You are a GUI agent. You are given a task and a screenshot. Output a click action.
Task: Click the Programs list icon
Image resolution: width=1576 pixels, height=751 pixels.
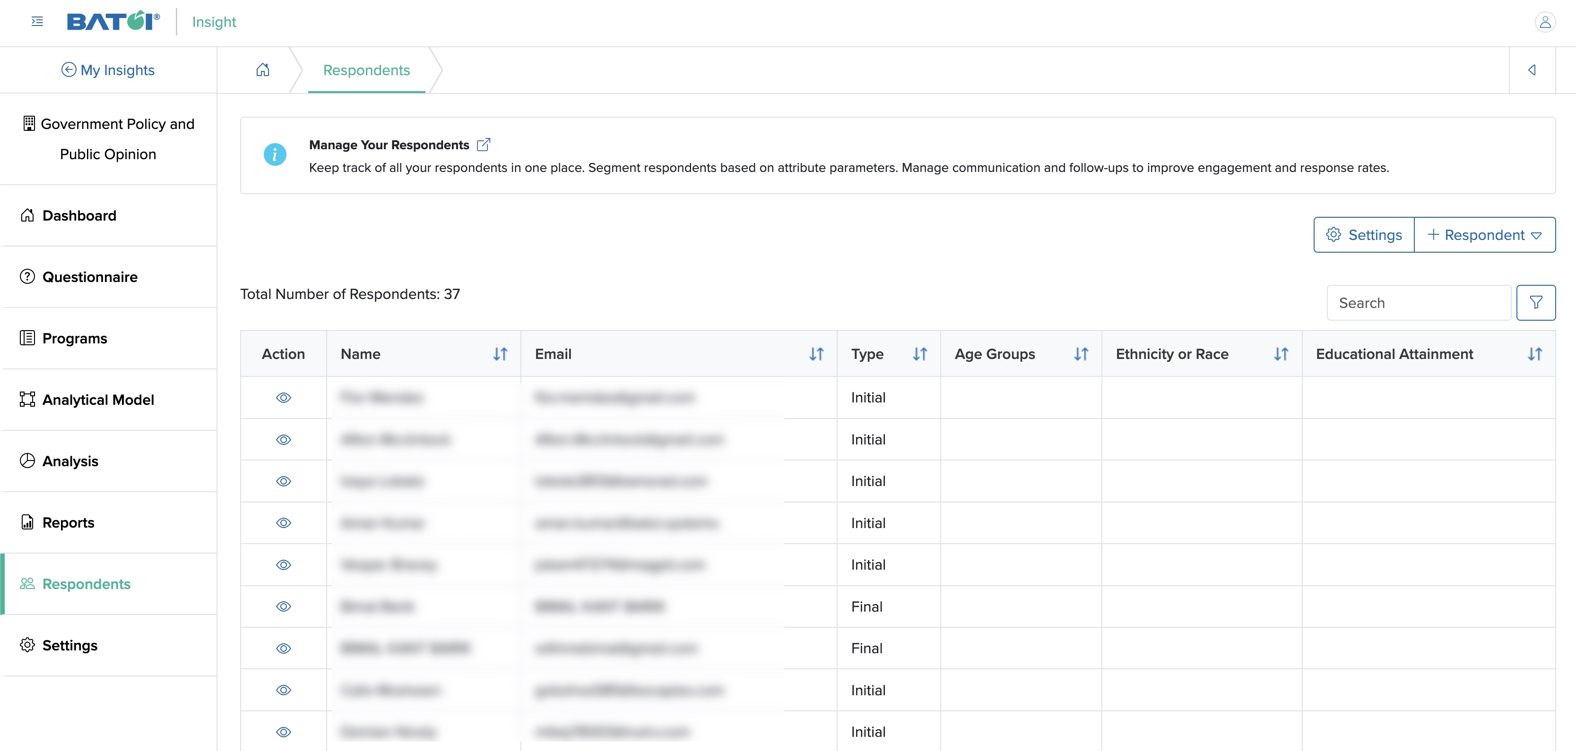point(27,338)
